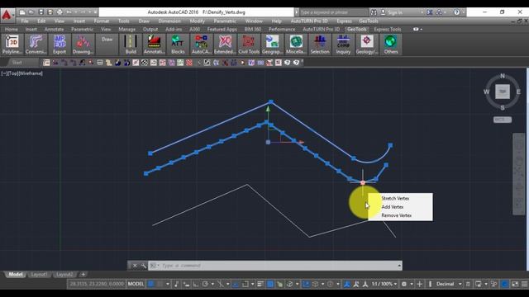Open the Selection tools ribbon panel
The image size is (529, 297).
320,44
